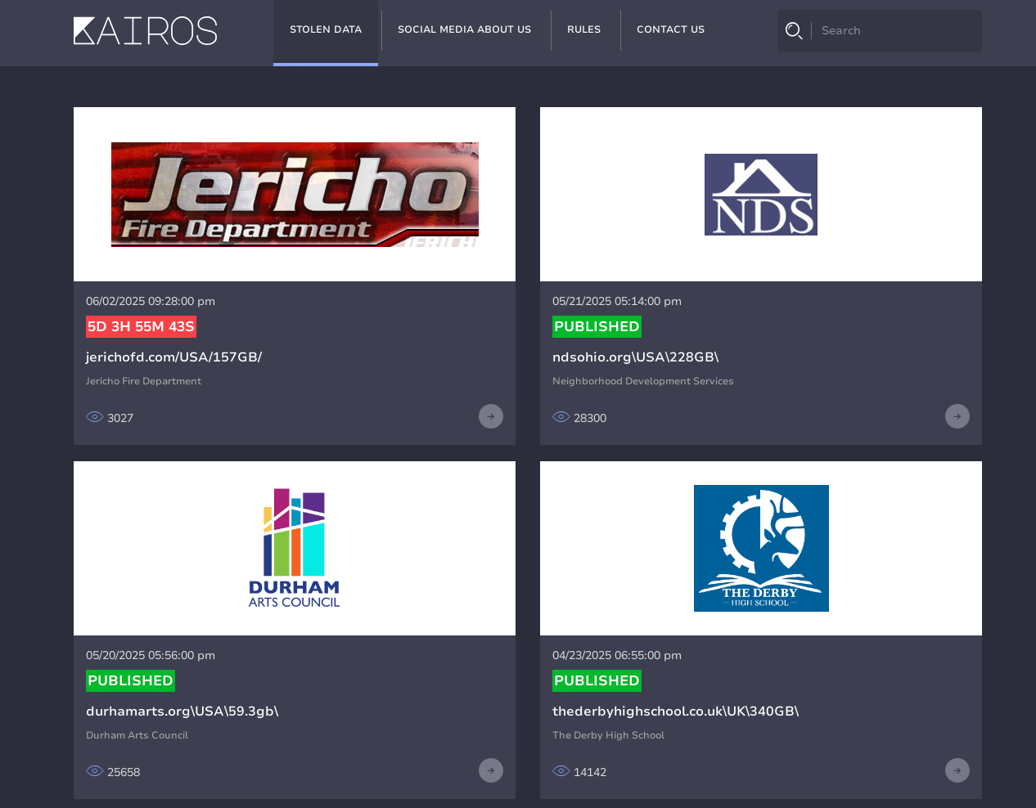Click the NDS logo image

[761, 195]
